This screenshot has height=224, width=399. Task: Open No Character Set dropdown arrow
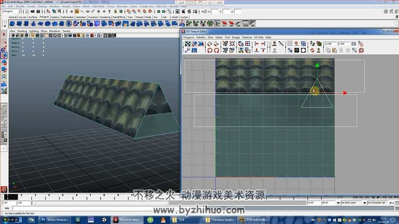coord(364,203)
